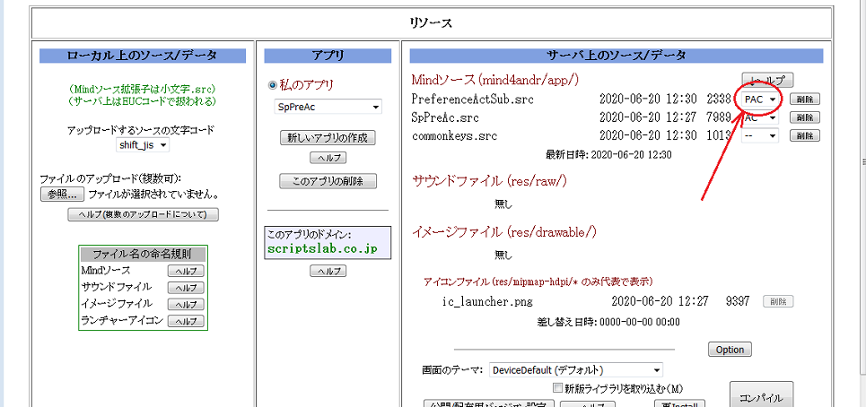Expand the SpPreAc app dropdown

(328, 107)
